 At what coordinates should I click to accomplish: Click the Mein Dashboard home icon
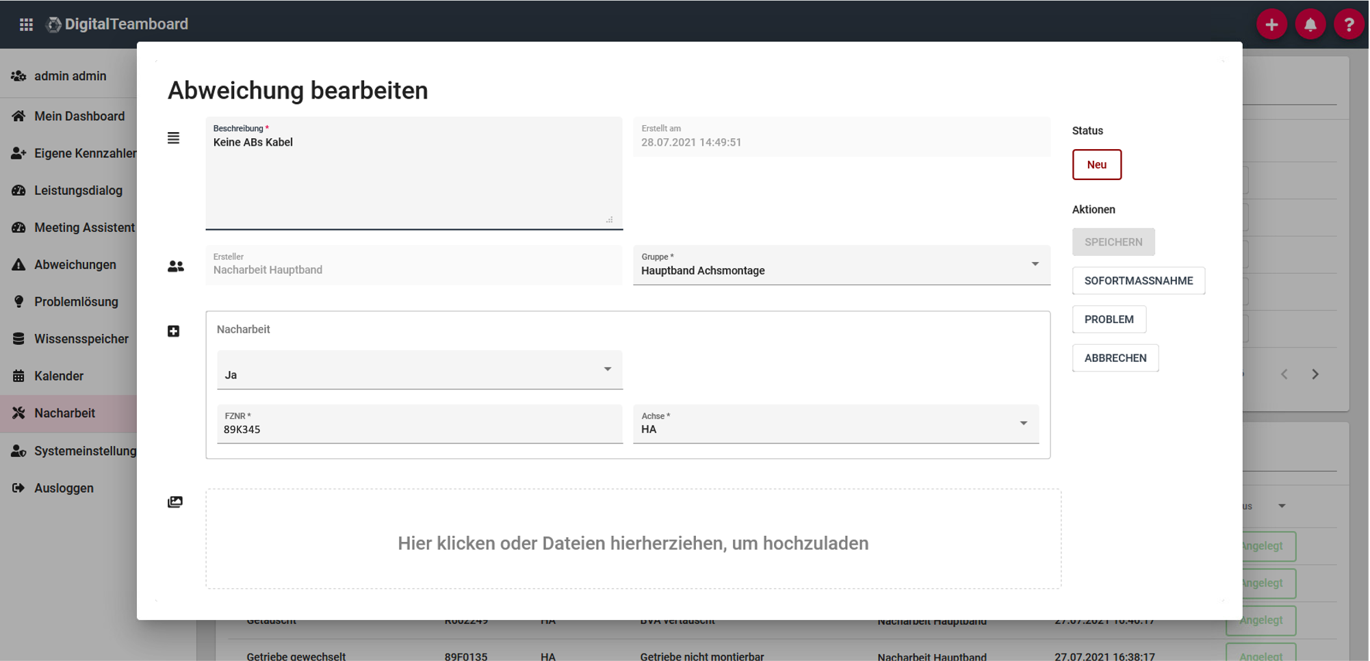pos(18,116)
